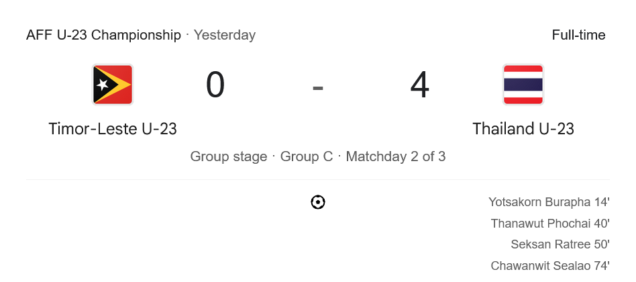Select the Group C label
Image resolution: width=636 pixels, height=282 pixels.
pyautogui.click(x=307, y=156)
